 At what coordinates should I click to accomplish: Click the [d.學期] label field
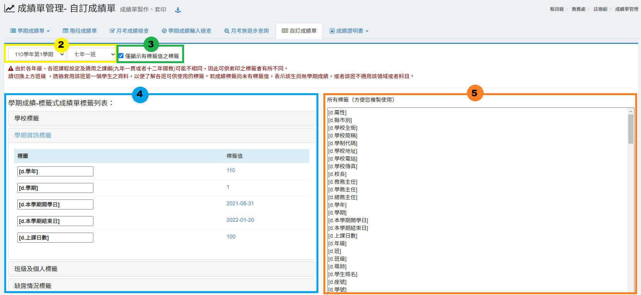point(55,188)
